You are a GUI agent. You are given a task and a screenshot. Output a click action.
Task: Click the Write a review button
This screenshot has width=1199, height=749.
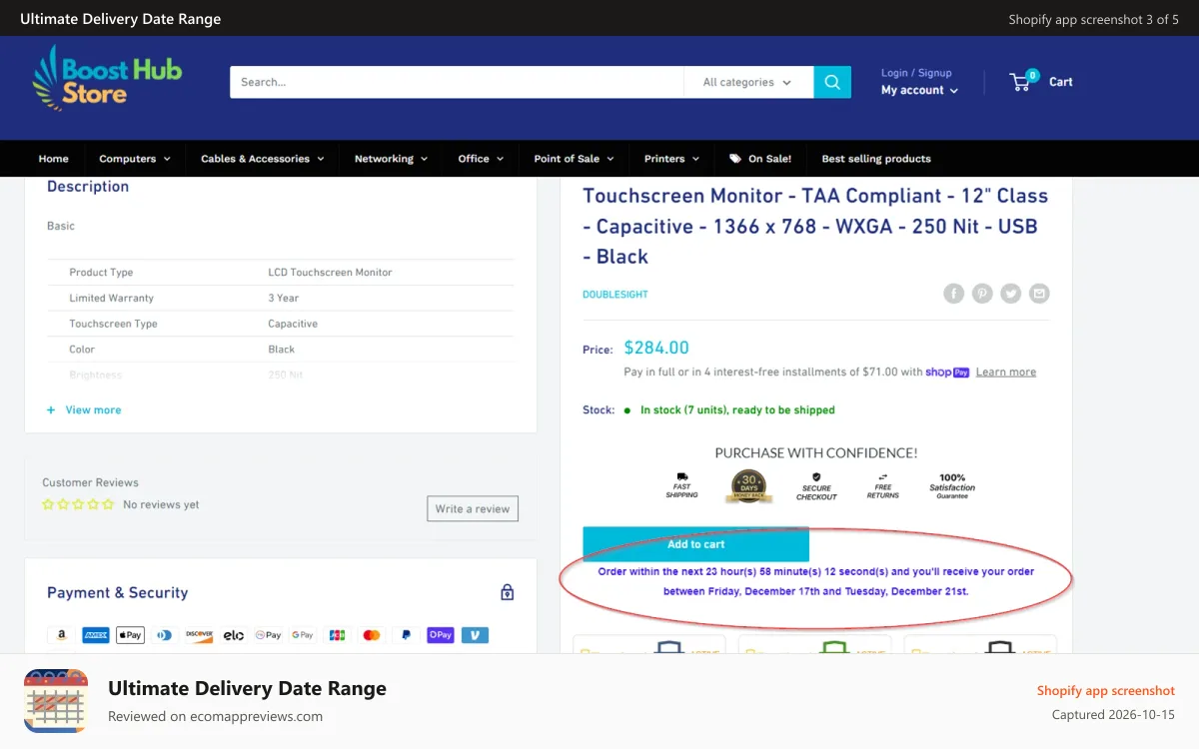(x=473, y=508)
